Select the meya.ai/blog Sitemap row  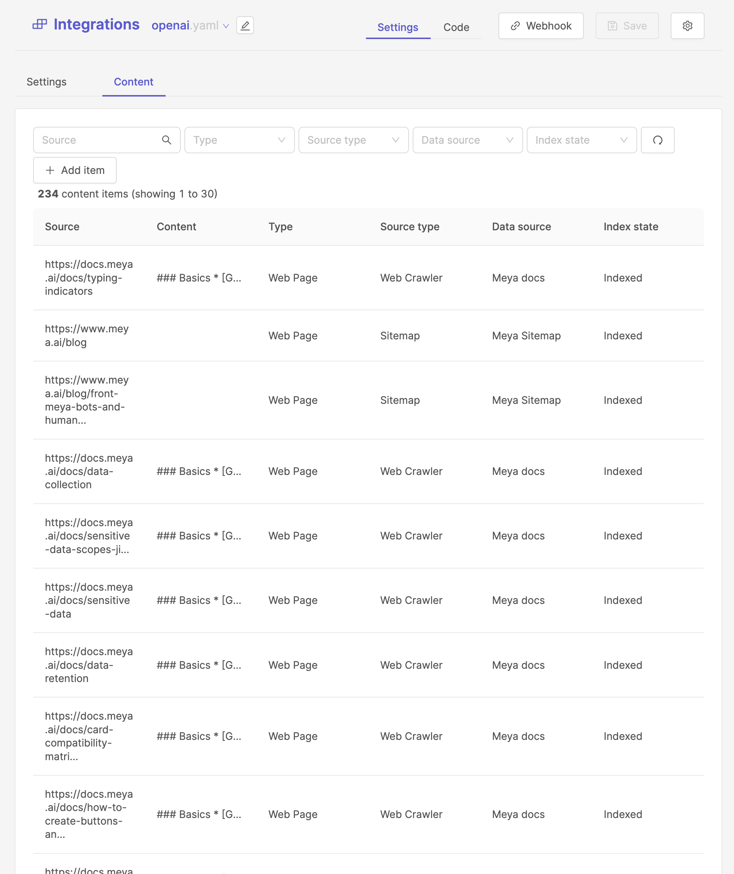click(87, 335)
